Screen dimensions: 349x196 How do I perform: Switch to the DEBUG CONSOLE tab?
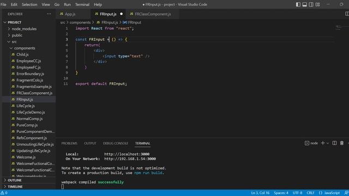116,143
